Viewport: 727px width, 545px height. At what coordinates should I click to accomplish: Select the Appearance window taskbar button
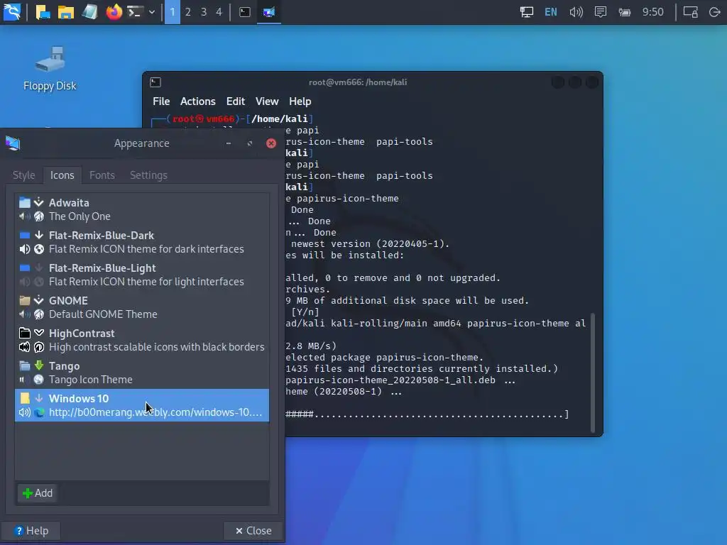point(269,12)
